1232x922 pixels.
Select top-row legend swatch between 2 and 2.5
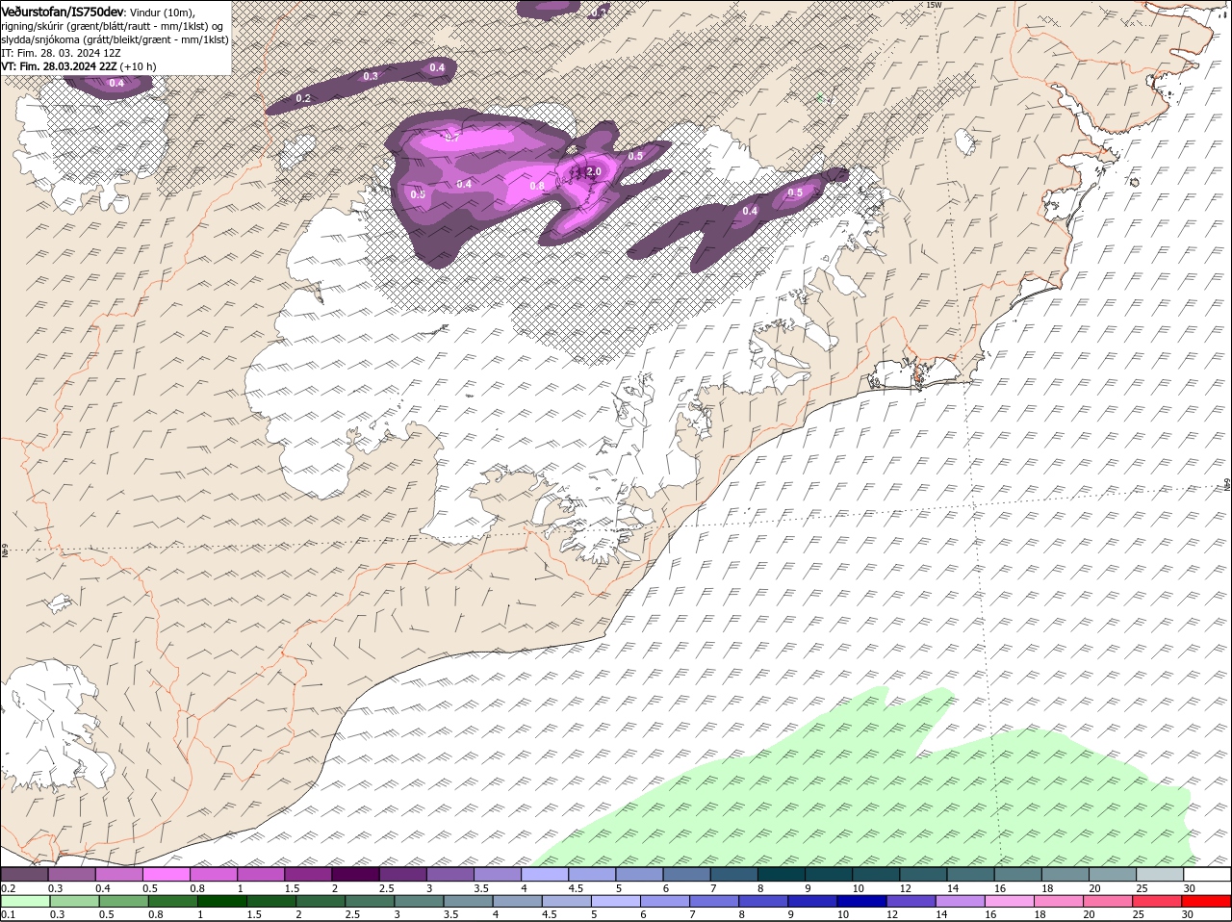tap(355, 874)
